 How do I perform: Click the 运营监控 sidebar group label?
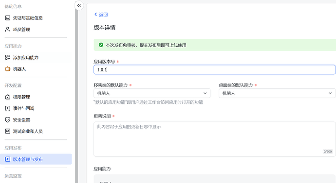pos(13,176)
